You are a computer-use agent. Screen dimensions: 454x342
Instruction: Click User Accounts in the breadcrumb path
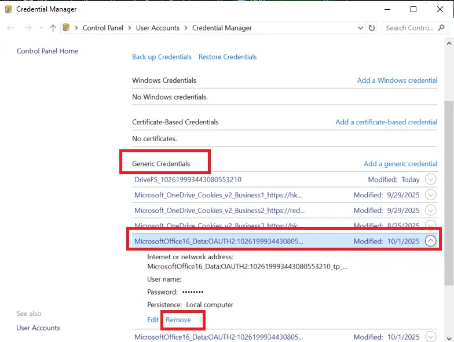[x=158, y=28]
